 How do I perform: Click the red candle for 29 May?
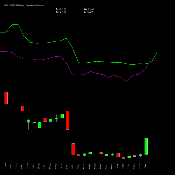73,149
